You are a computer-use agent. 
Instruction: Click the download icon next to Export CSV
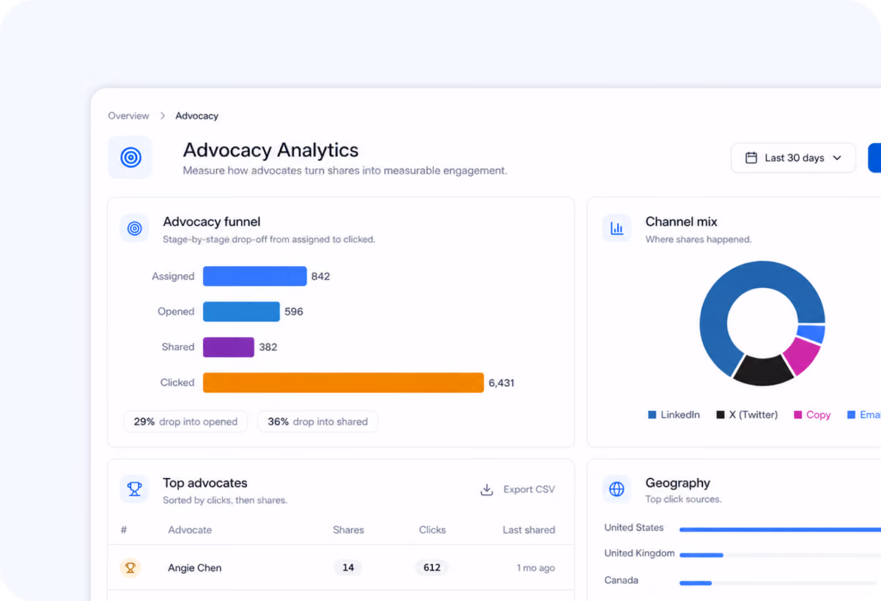coord(487,490)
